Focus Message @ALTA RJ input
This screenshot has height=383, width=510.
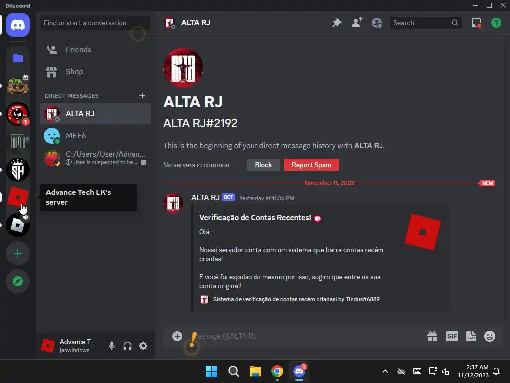tap(306, 336)
